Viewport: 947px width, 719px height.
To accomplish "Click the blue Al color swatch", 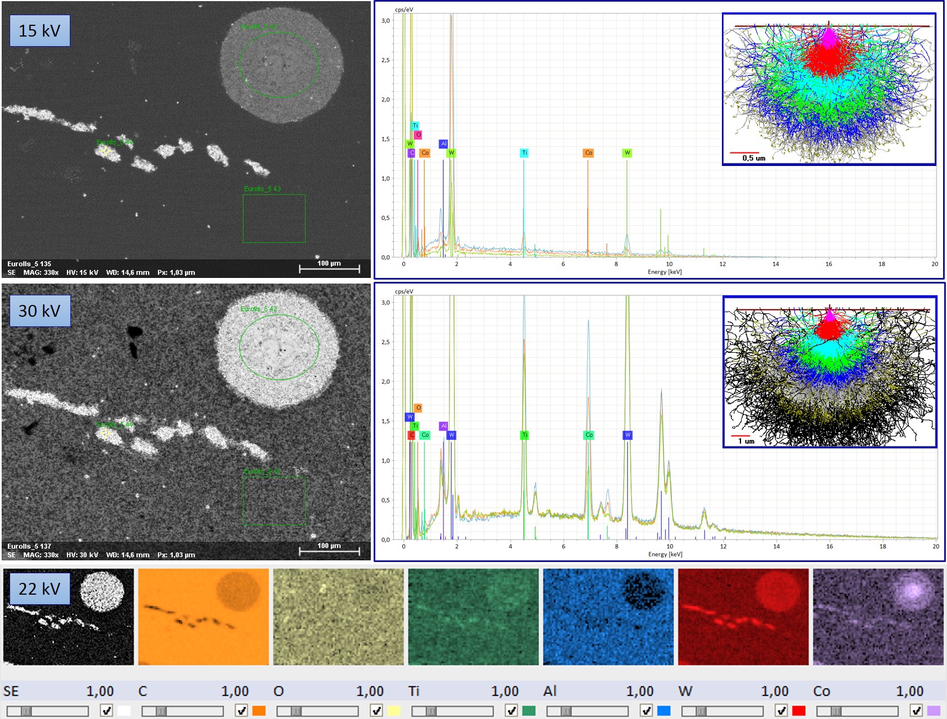I will [x=664, y=711].
